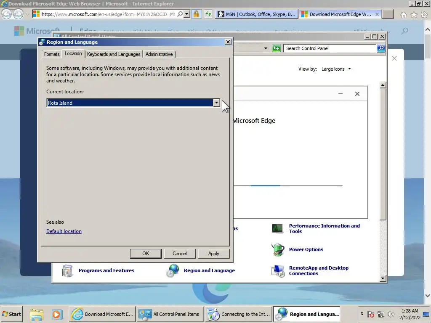431x323 pixels.
Task: Click Cancel in Region and Language
Action: [x=179, y=254]
